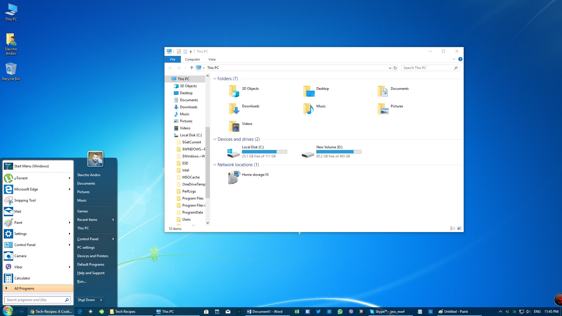The image size is (562, 316).
Task: Click the refresh icon in the address bar
Action: (x=395, y=68)
